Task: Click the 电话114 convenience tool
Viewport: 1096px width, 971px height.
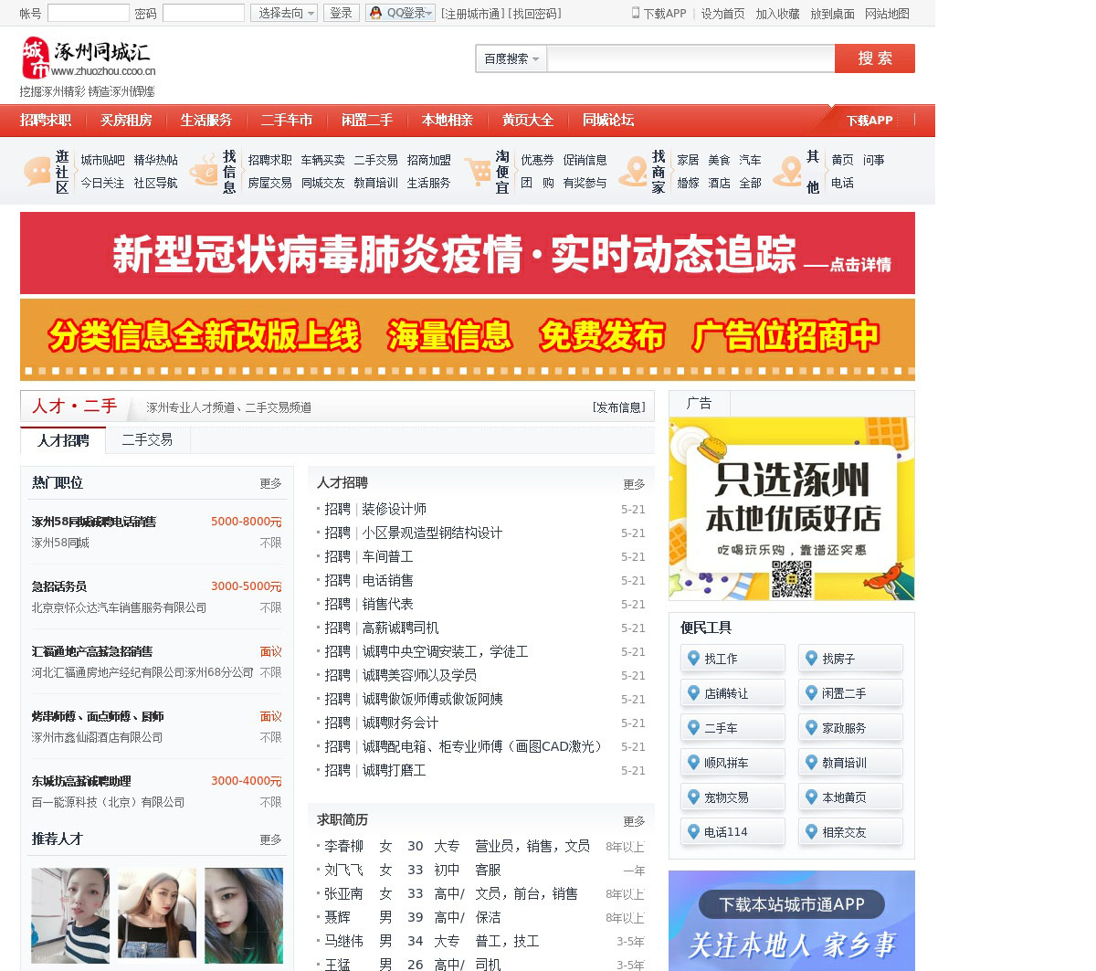Action: [x=732, y=832]
